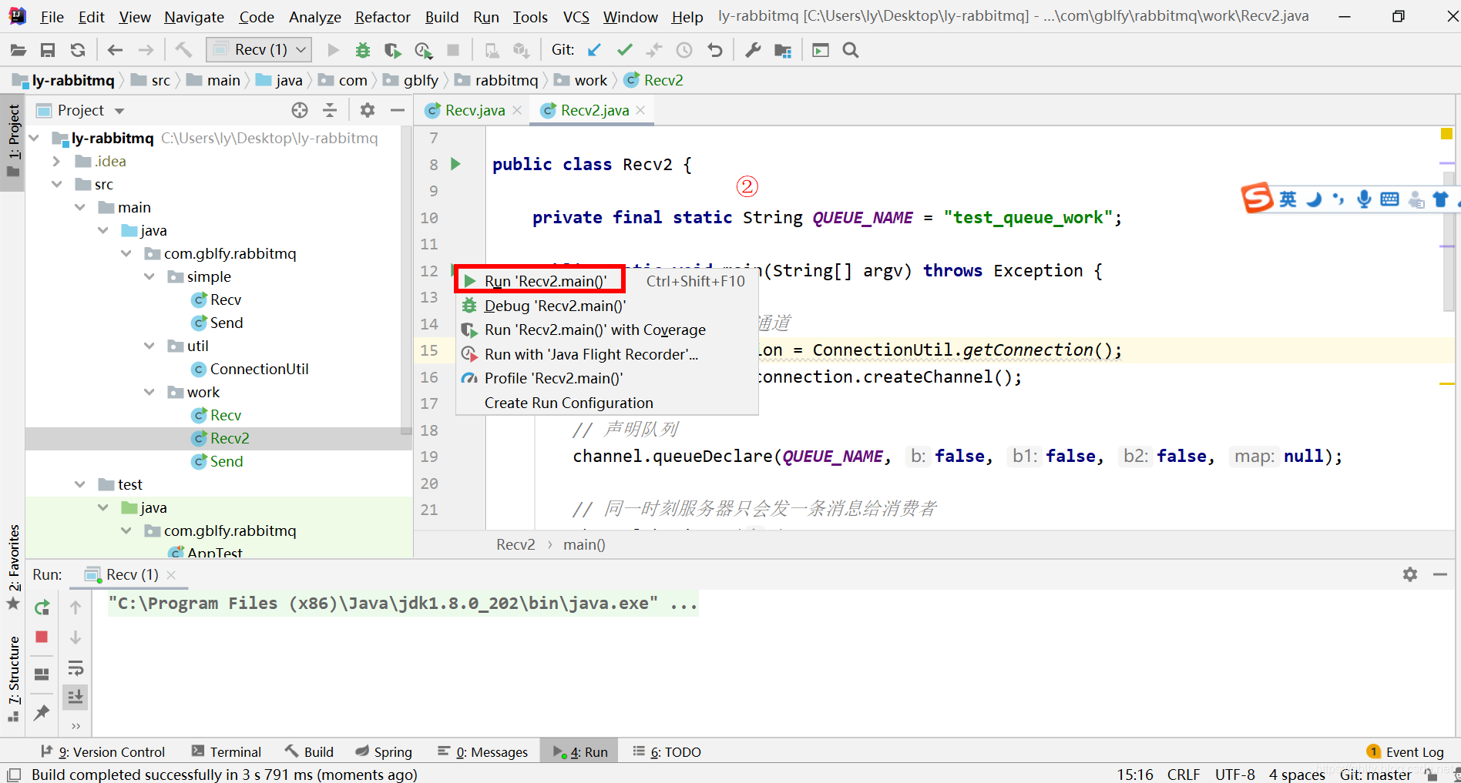Click locate file crosshair in Project panel

[x=300, y=110]
